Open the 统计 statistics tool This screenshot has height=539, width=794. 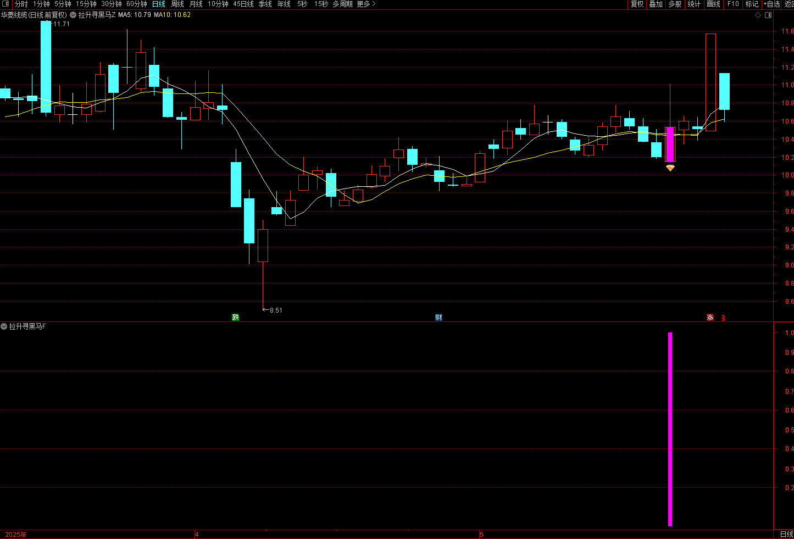pyautogui.click(x=694, y=4)
